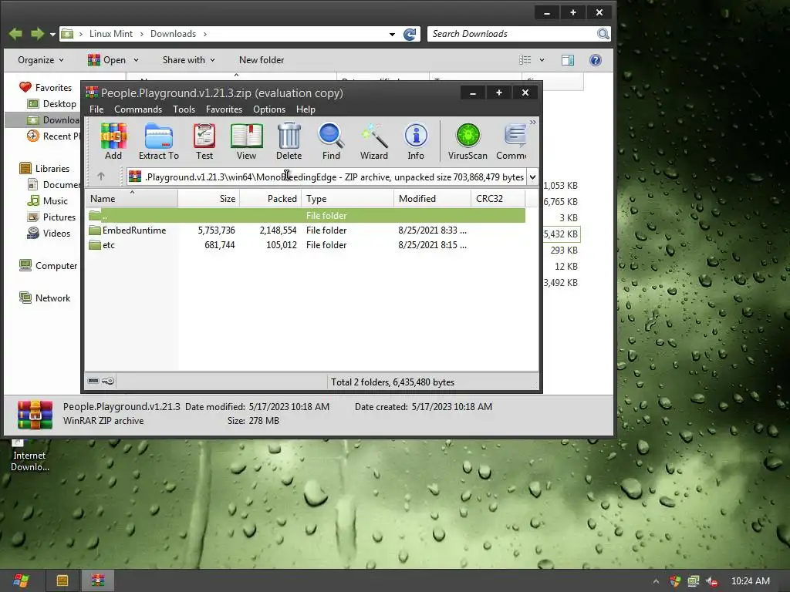This screenshot has width=790, height=592.
Task: Sort archive list by Packed column
Action: (x=271, y=198)
